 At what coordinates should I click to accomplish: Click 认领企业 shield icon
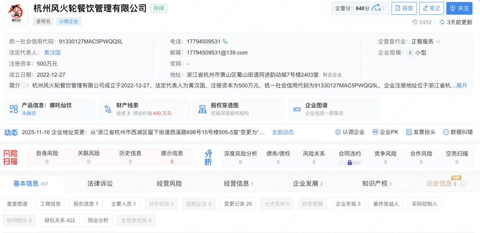(x=338, y=132)
